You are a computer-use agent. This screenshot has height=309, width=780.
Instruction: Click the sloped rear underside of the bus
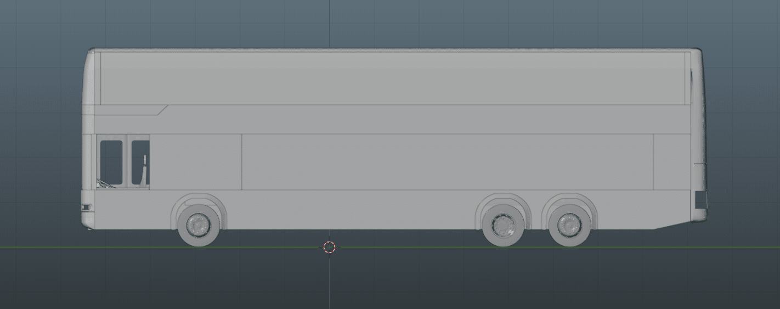pyautogui.click(x=672, y=224)
